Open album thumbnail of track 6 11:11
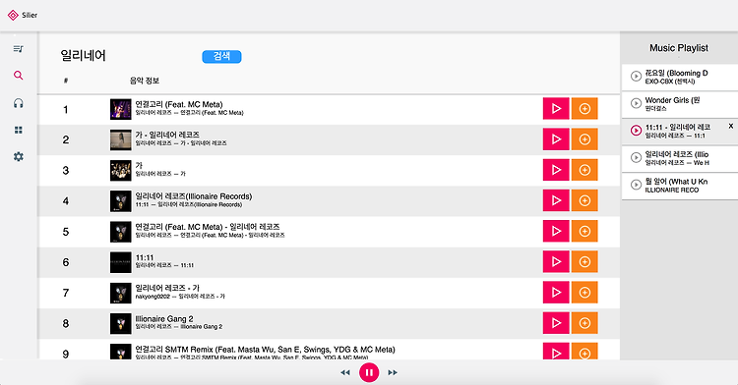Viewport: 738px width, 385px height. coord(120,262)
